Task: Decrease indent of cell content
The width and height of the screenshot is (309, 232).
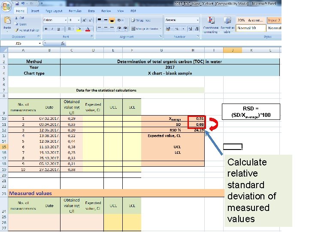Action: (x=119, y=29)
